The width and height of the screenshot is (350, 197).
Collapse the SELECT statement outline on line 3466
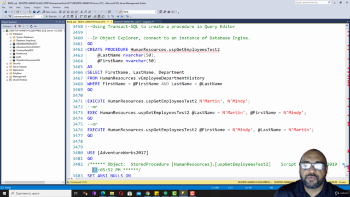pos(86,72)
